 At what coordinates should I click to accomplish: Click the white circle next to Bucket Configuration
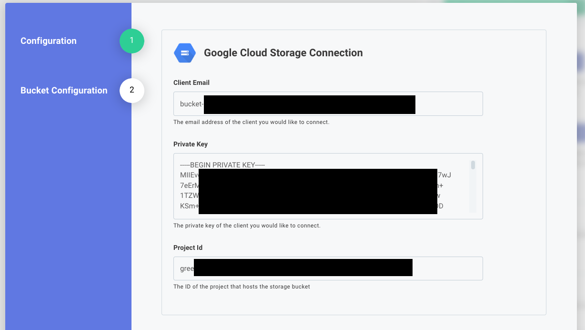point(132,91)
